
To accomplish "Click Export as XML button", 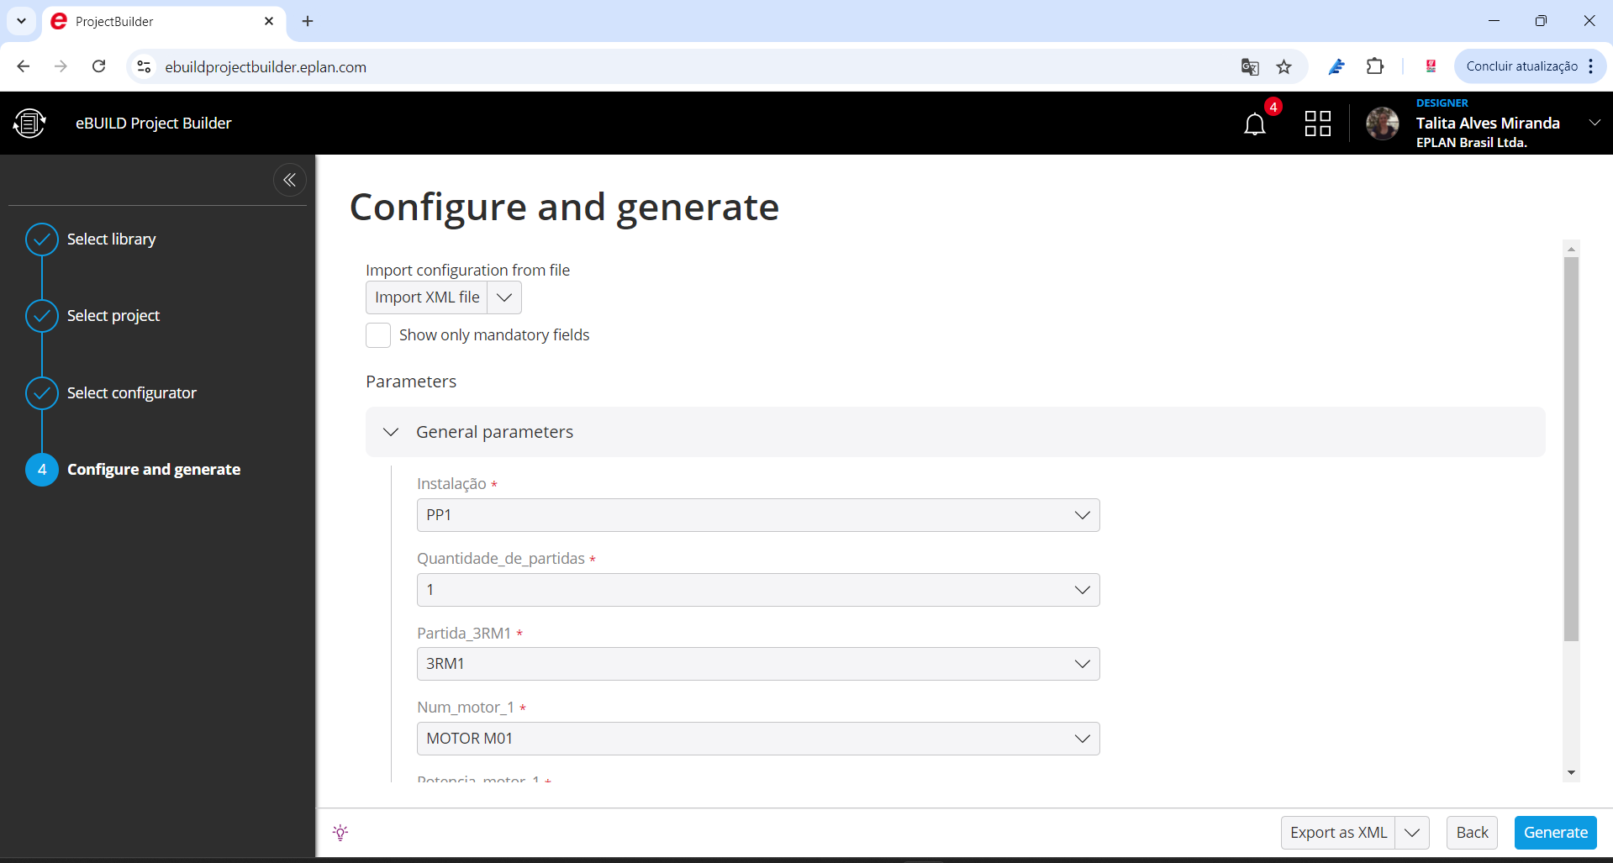I will point(1338,833).
